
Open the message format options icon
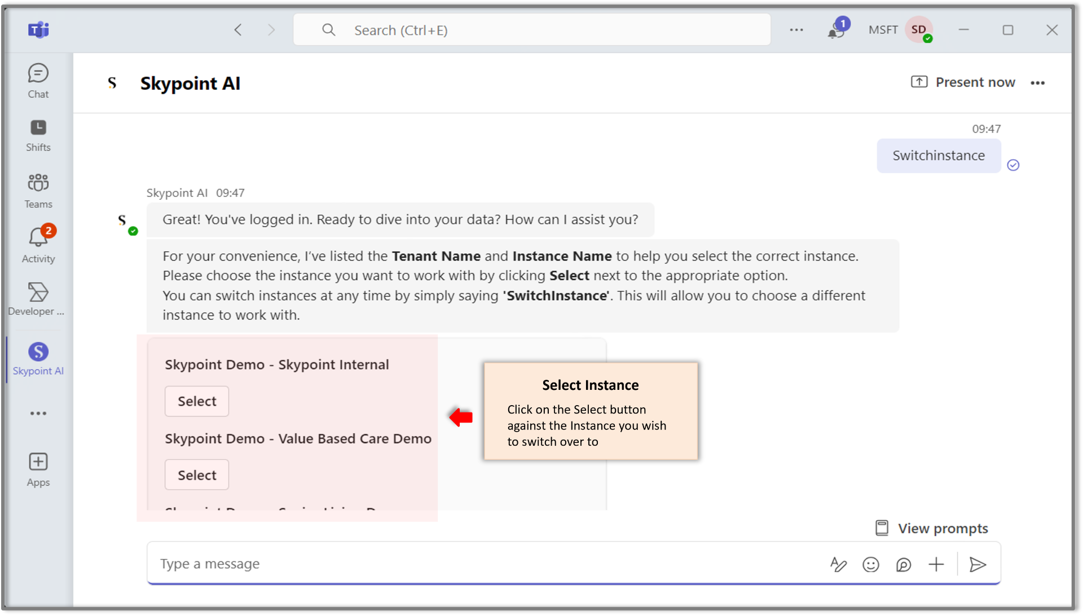pyautogui.click(x=839, y=564)
